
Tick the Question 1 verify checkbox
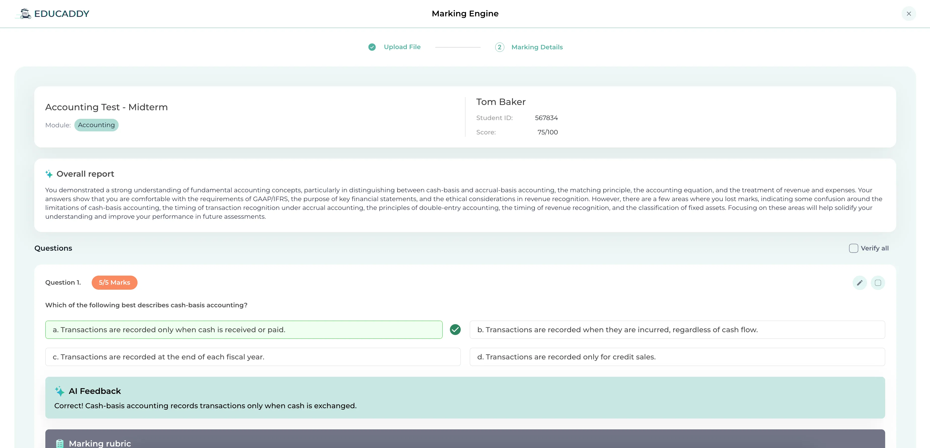(x=878, y=283)
